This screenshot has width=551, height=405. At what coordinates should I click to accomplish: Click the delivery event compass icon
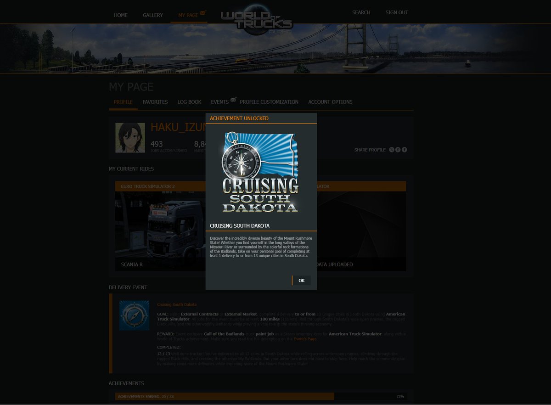coord(134,315)
